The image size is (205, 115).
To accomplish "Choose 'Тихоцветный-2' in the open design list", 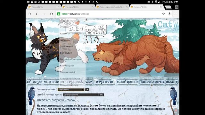I will (72, 72).
